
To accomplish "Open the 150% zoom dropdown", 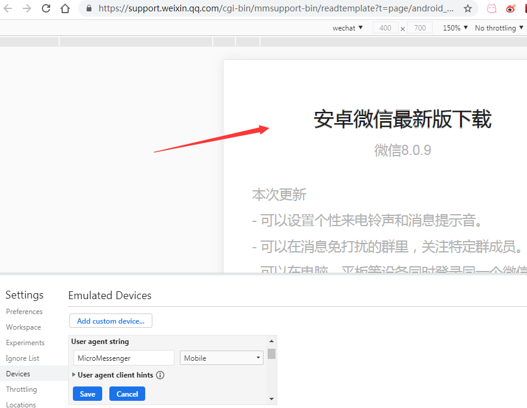I will [455, 28].
